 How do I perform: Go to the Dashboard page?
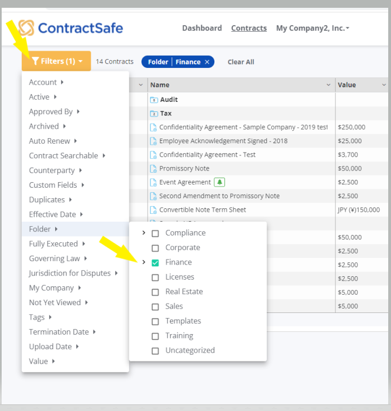pos(202,28)
